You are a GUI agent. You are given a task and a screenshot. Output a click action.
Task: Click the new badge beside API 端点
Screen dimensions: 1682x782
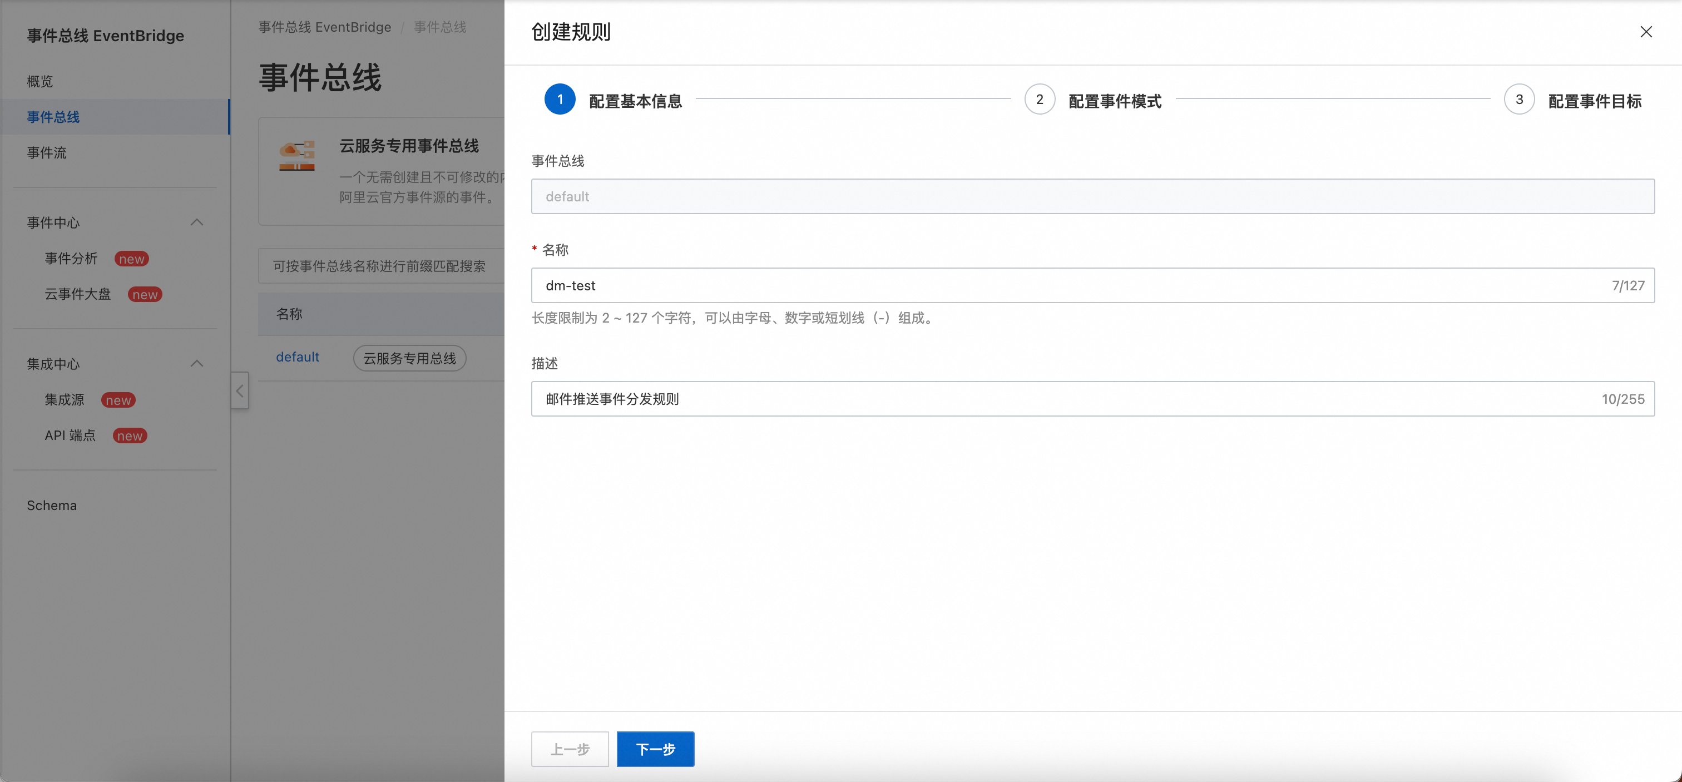click(130, 436)
